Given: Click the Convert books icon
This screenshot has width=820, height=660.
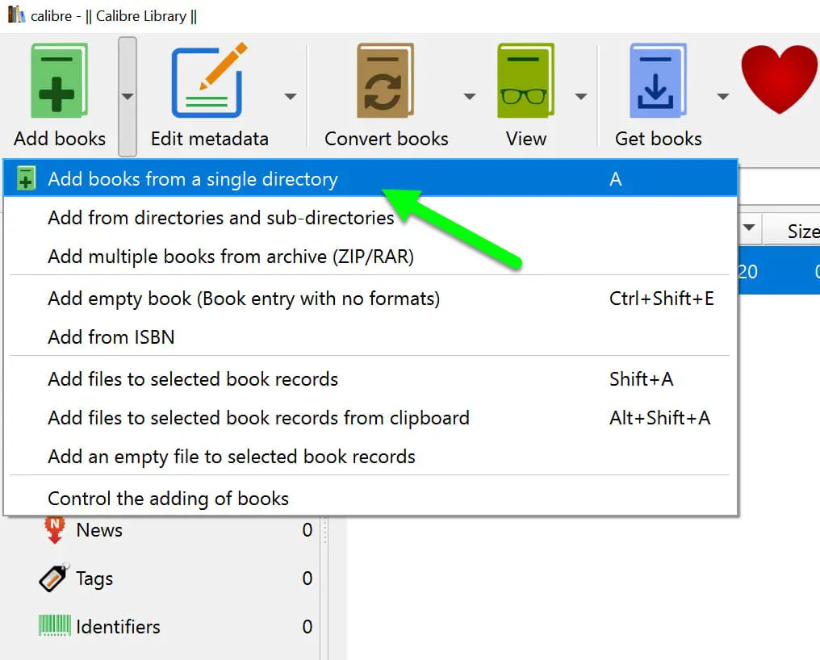Looking at the screenshot, I should [385, 82].
